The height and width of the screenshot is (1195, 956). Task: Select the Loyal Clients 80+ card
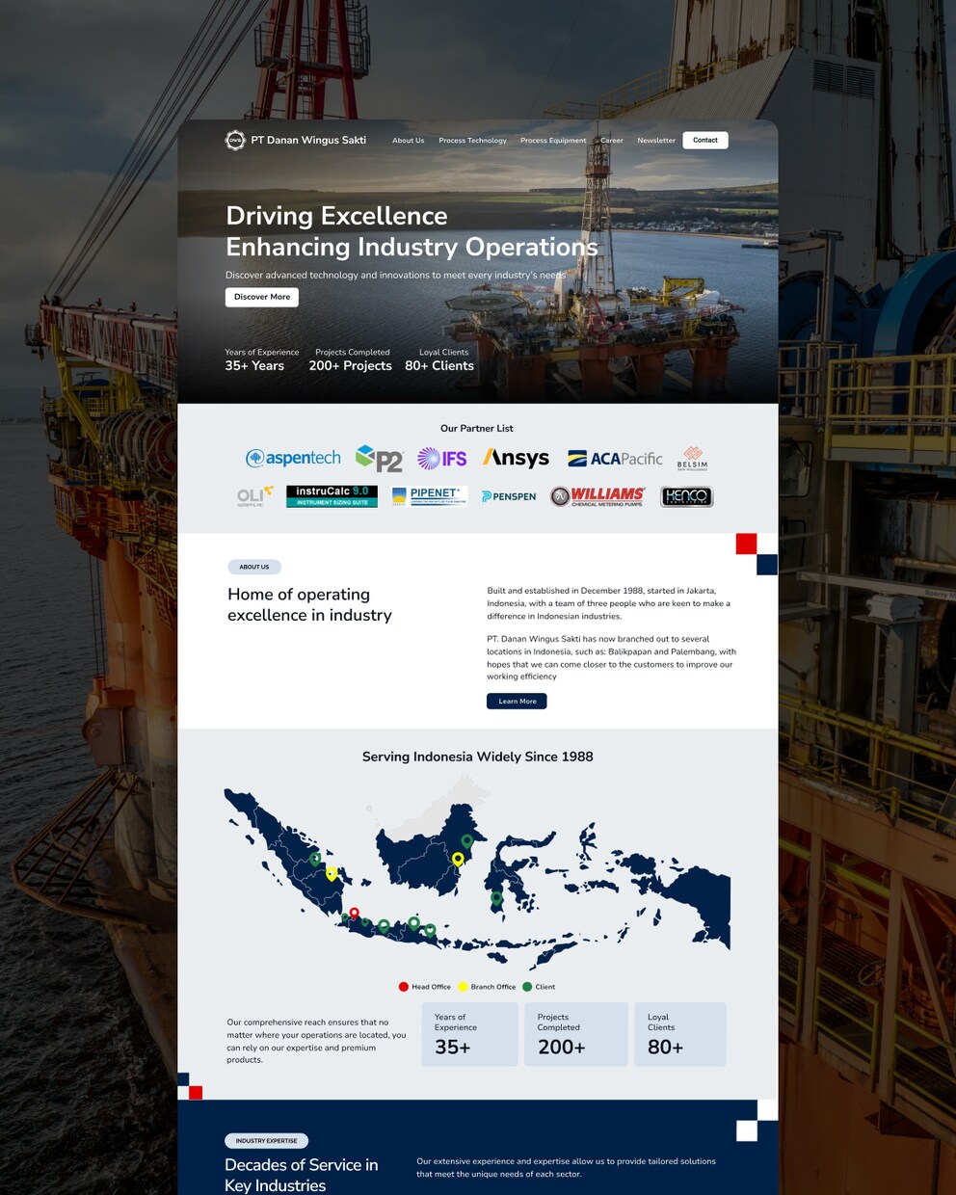(680, 1034)
